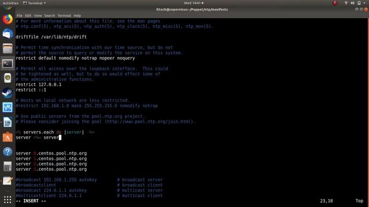369x207 pixels.
Task: Open the text editor notepad dock icon
Action: (7, 181)
